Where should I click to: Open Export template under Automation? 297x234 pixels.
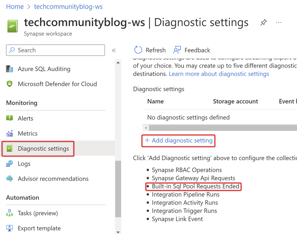(x=39, y=228)
